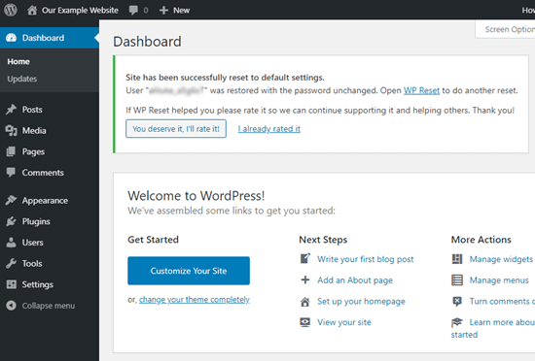The height and width of the screenshot is (361, 535).
Task: Click Turn comments on or off link
Action: coord(502,302)
